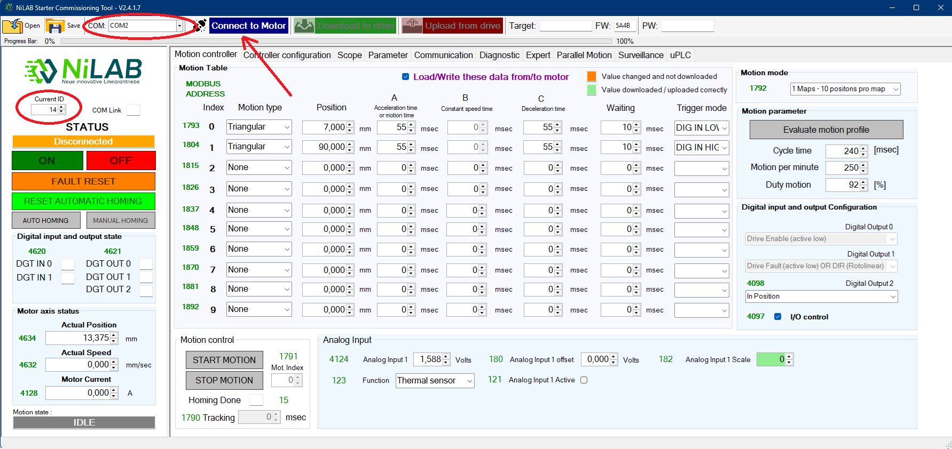Click the index 0 Position input field

(324, 127)
